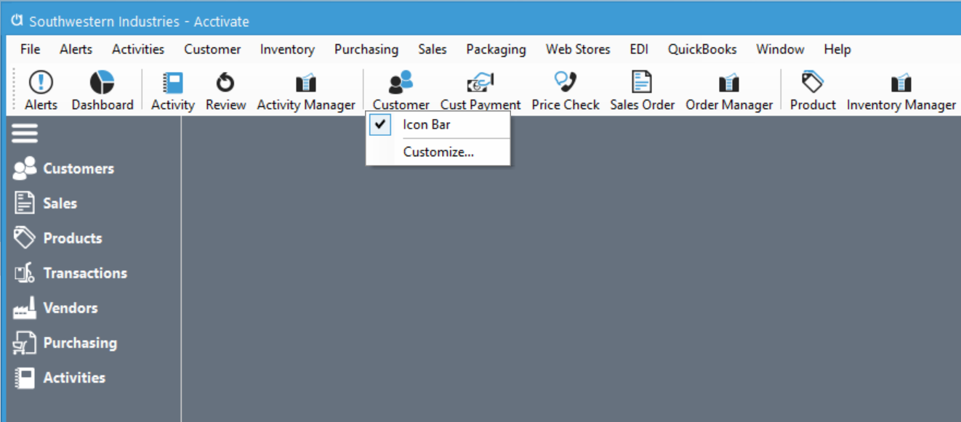Run a Price Check from the toolbar
Viewport: 961px width, 422px height.
point(566,87)
